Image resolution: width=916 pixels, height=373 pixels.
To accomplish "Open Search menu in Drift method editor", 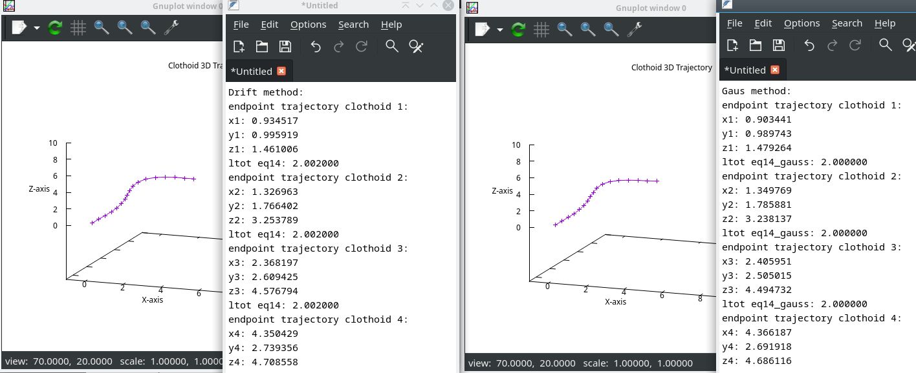I will click(x=354, y=25).
